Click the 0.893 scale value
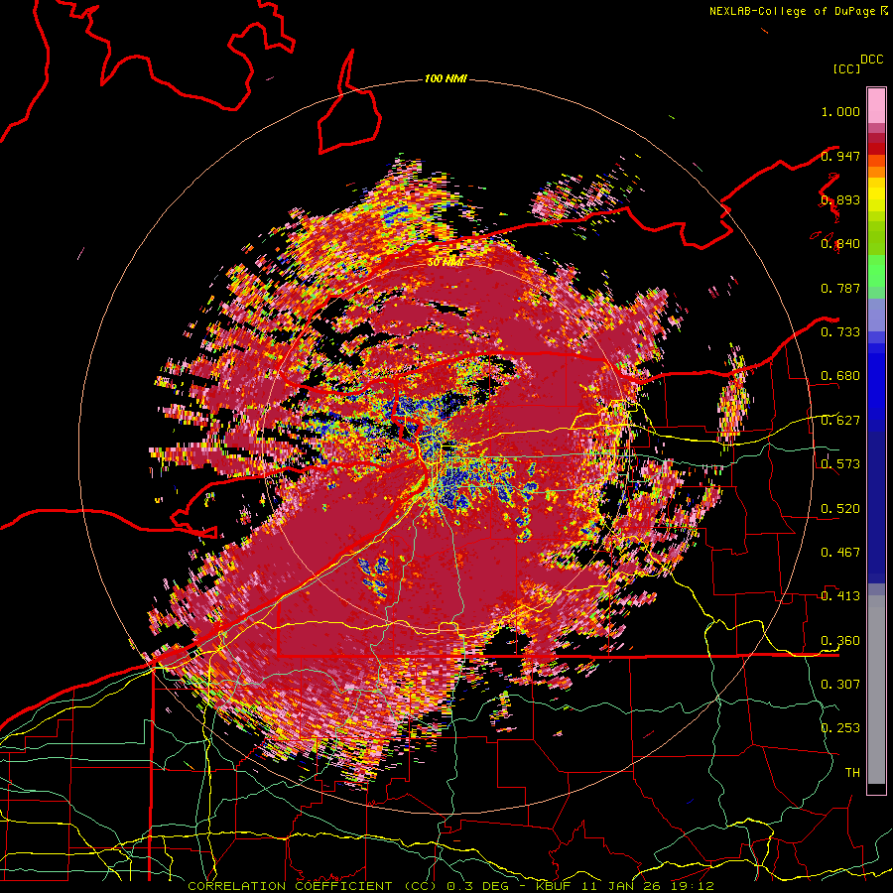The image size is (893, 893). [x=840, y=199]
